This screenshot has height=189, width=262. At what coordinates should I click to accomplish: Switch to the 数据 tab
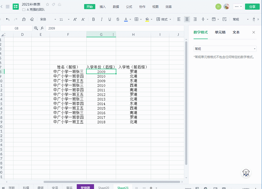[116, 7]
